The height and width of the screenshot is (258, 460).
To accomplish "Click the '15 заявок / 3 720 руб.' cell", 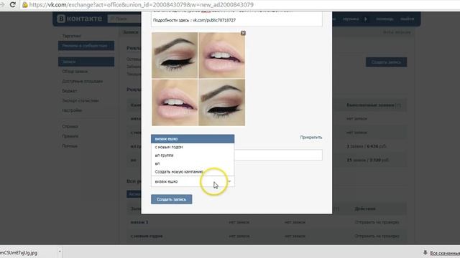I will tap(368, 160).
